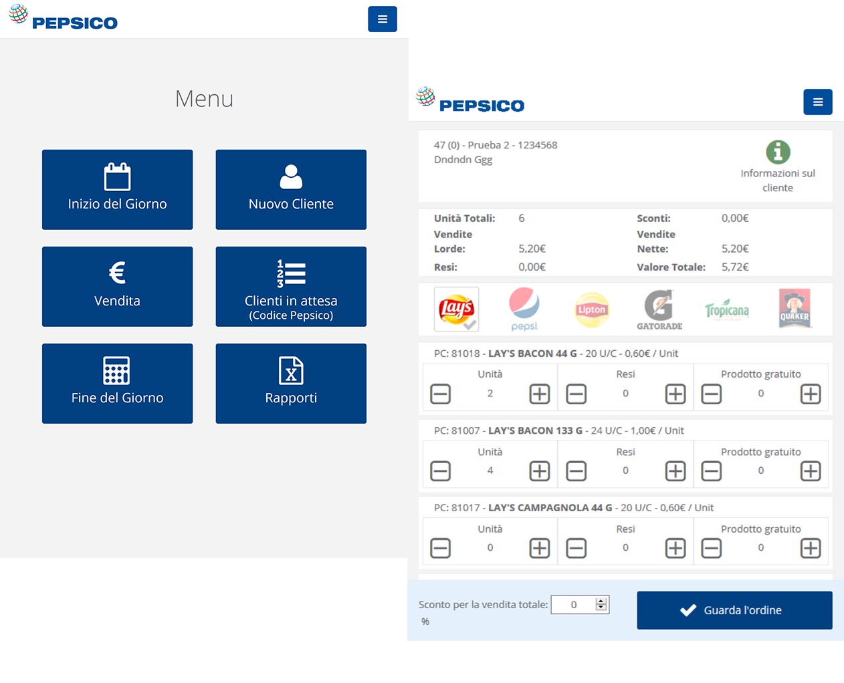Click the Unità Totali value 6
844x683 pixels.
[x=522, y=218]
